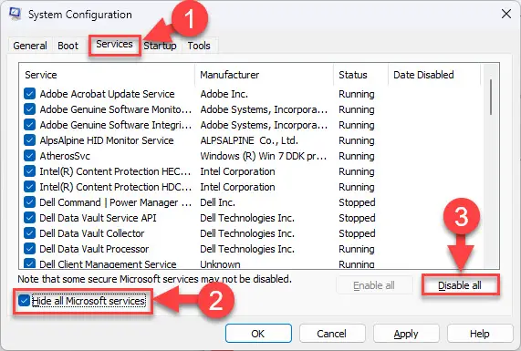Select the Adobe Inc. manufacturer cell
Screen dimensions: 521x351
224,94
